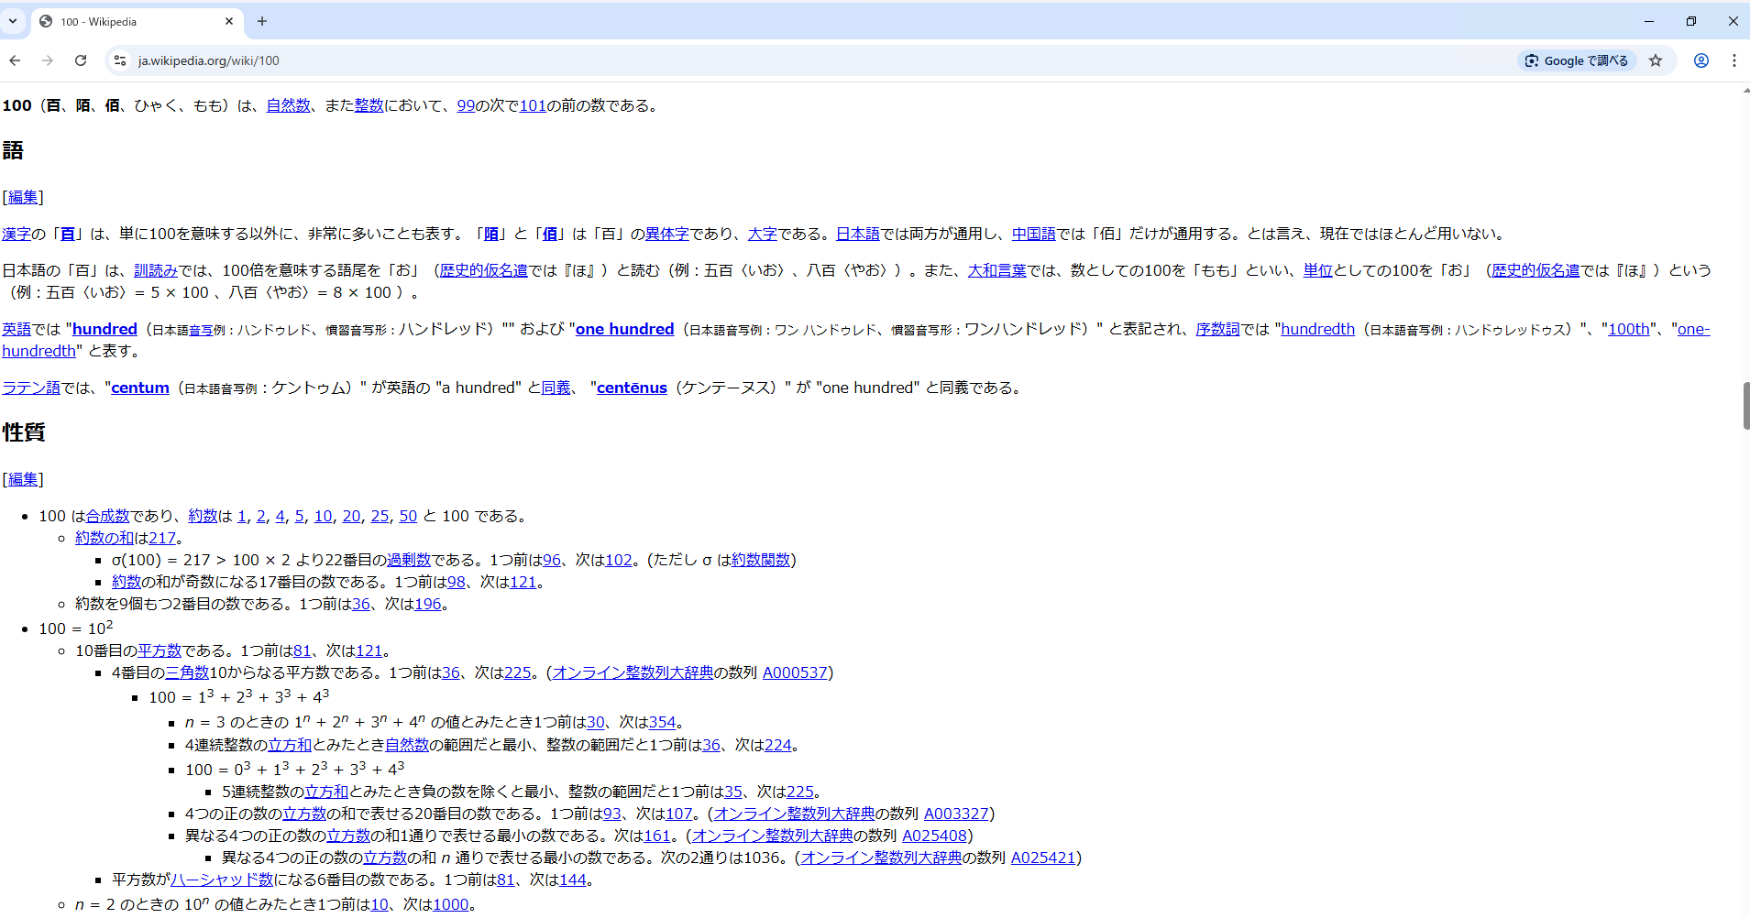The image size is (1750, 918).
Task: Expand the tab search dropdown
Action: (x=13, y=21)
